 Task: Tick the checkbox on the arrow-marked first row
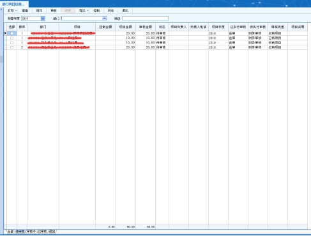pos(12,33)
